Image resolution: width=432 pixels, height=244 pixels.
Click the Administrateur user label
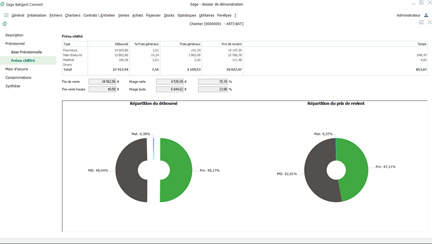click(x=409, y=15)
